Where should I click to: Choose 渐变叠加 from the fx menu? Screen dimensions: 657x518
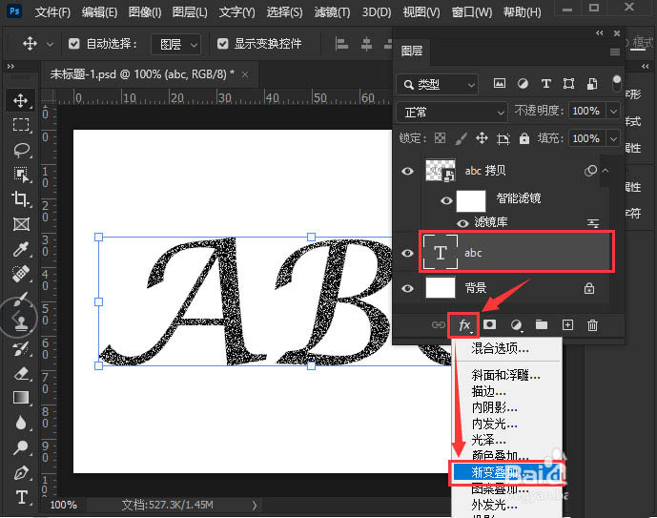click(507, 473)
